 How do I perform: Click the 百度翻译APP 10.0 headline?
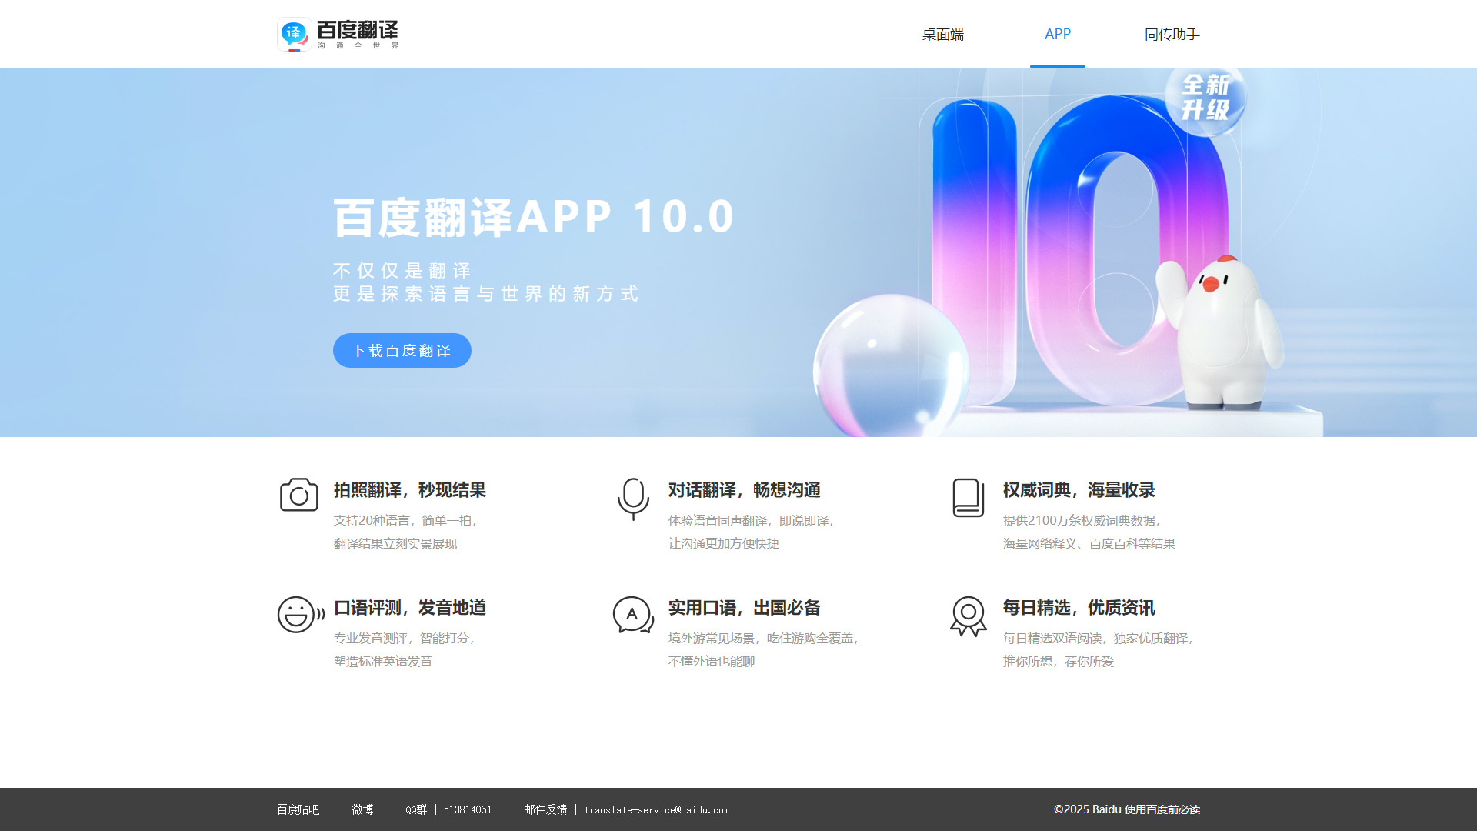pos(534,216)
